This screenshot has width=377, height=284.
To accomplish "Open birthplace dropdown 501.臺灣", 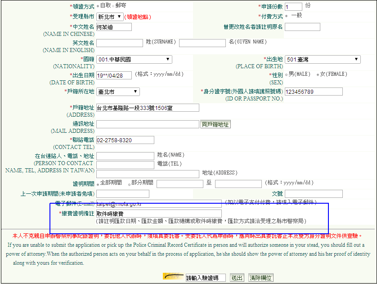I will pyautogui.click(x=323, y=60).
